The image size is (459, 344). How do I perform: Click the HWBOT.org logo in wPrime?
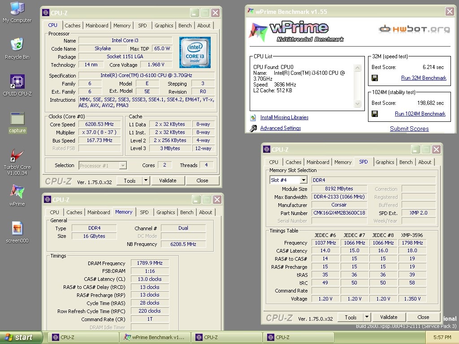click(415, 29)
